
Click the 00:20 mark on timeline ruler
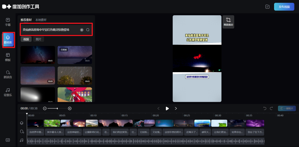tap(156, 115)
